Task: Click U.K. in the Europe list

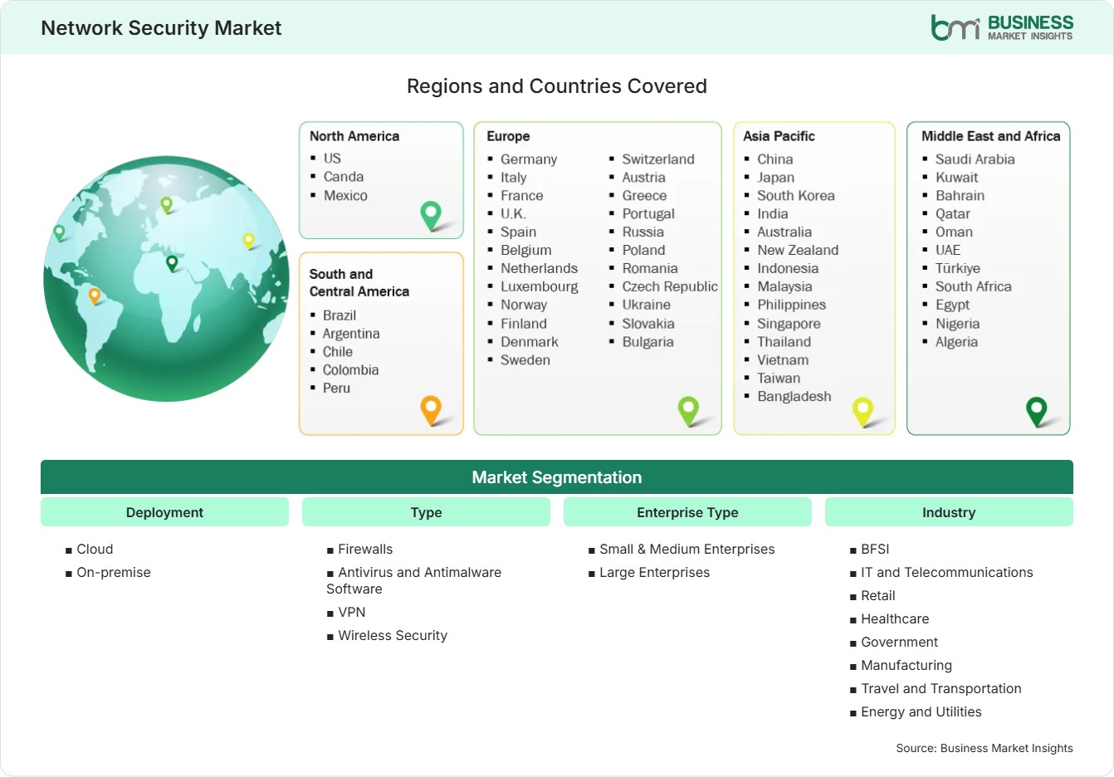Action: pyautogui.click(x=513, y=214)
